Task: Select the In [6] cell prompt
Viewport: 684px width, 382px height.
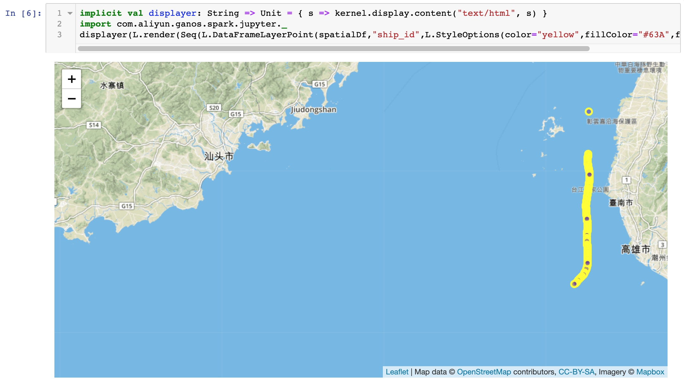Action: coord(23,13)
